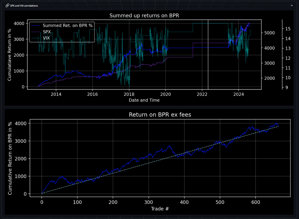Click the link icon beside SPX and VIX correlations
This screenshot has height=219, width=299.
[7, 6]
